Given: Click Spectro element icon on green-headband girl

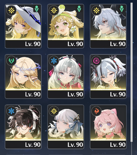Looking at the screenshot, I should (54, 10).
